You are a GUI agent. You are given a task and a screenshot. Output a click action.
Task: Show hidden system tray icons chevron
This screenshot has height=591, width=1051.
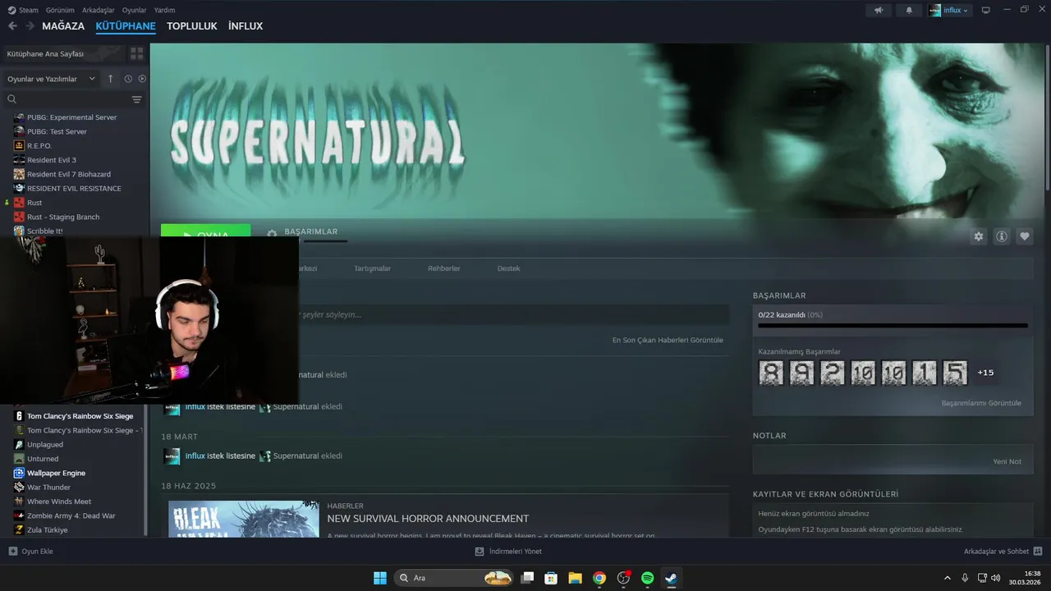(947, 578)
